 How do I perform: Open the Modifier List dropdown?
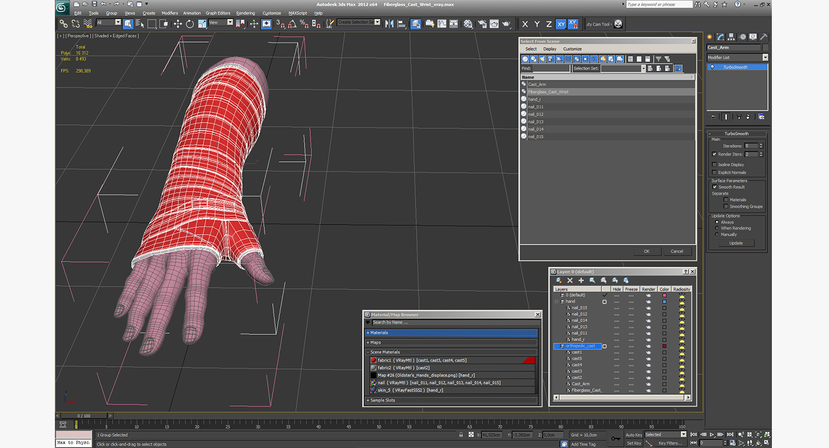[x=737, y=57]
